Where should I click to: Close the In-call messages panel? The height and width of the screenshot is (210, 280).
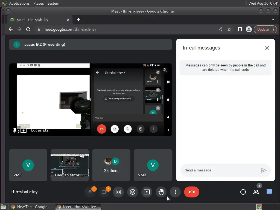(267, 48)
